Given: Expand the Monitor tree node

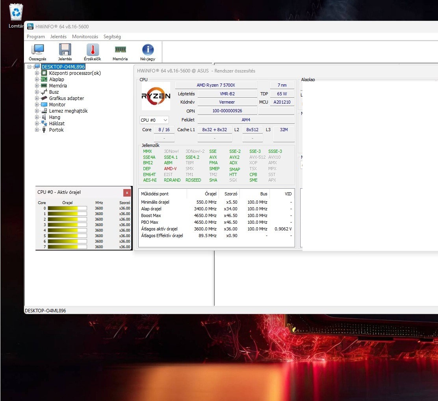Looking at the screenshot, I should pos(37,104).
